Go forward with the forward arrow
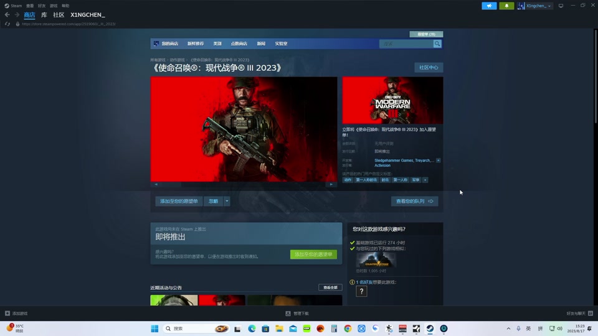598x336 pixels. 17,14
